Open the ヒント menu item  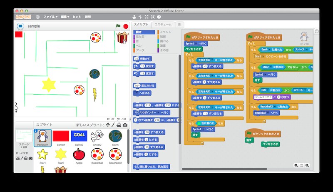[77, 17]
